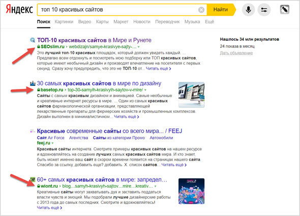Screen dimensions: 300x216
Task: Open the "Сайты из категории Промо" sitelink
Action: pos(119,138)
